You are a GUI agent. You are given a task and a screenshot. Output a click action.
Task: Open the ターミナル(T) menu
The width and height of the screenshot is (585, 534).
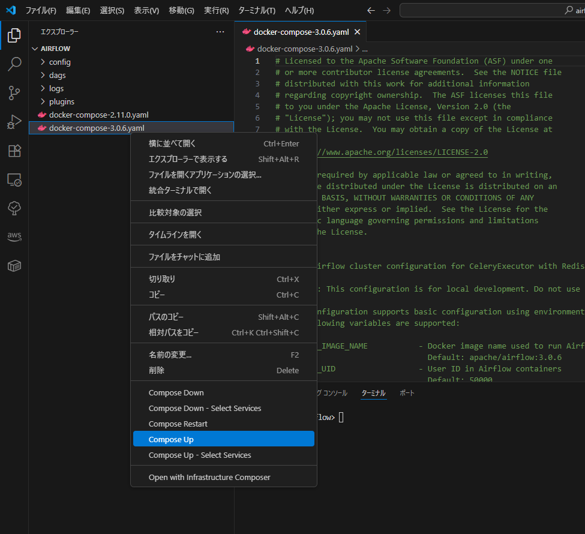(257, 10)
